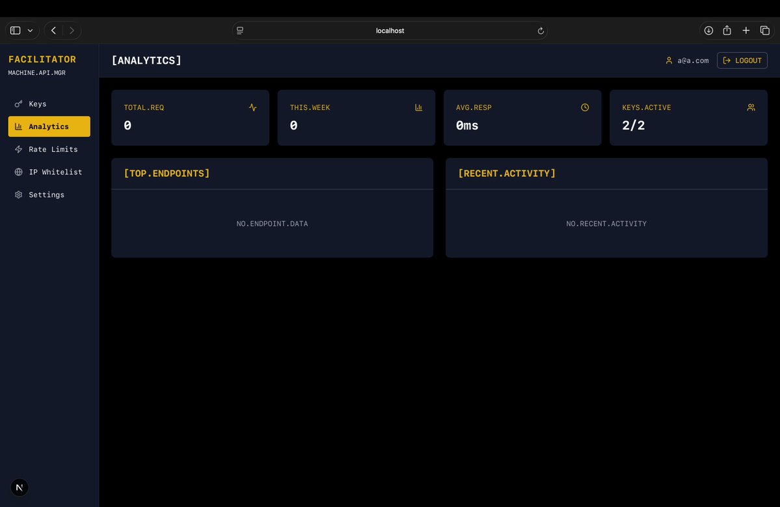
Task: Click the browser downloads icon
Action: [708, 31]
